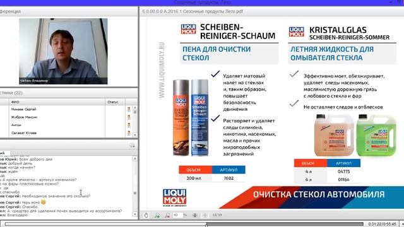The image size is (404, 227).
Task: Click the zoom out magnifier
Action: [167, 215]
